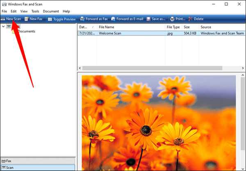The width and height of the screenshot is (246, 171).
Task: Sort by the Date column header
Action: 87,27
